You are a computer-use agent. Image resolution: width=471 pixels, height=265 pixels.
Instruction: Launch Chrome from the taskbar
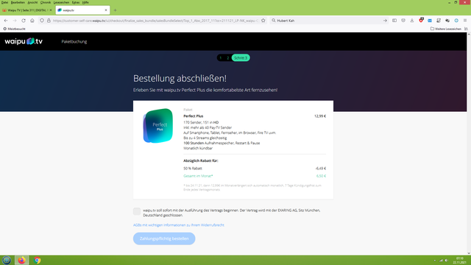pos(38,260)
